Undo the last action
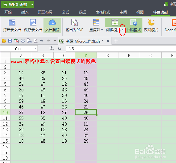Viewport: 176px width, 163px height. pos(42,41)
